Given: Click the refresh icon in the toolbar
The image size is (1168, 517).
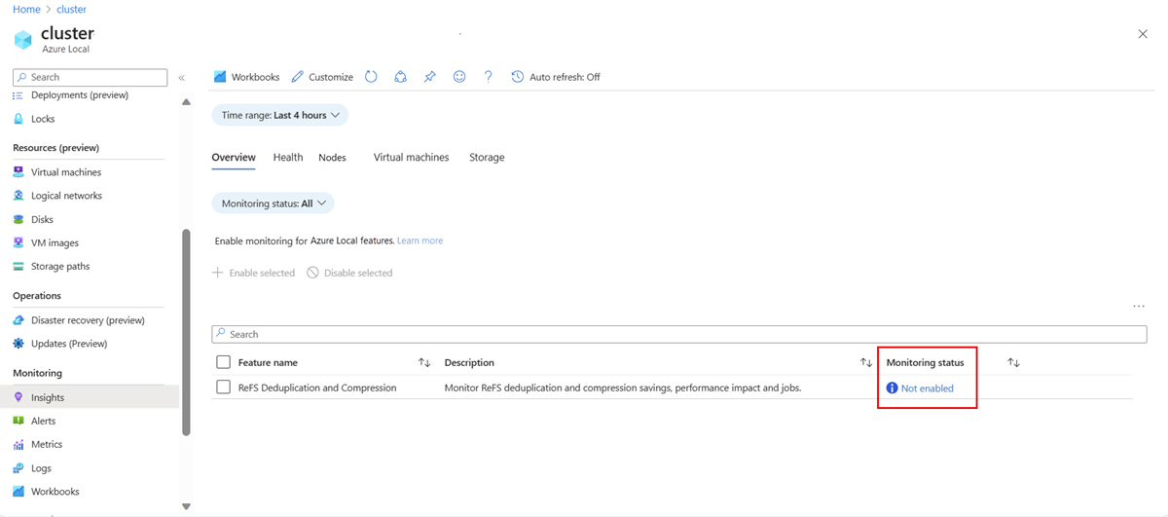Looking at the screenshot, I should tap(371, 77).
